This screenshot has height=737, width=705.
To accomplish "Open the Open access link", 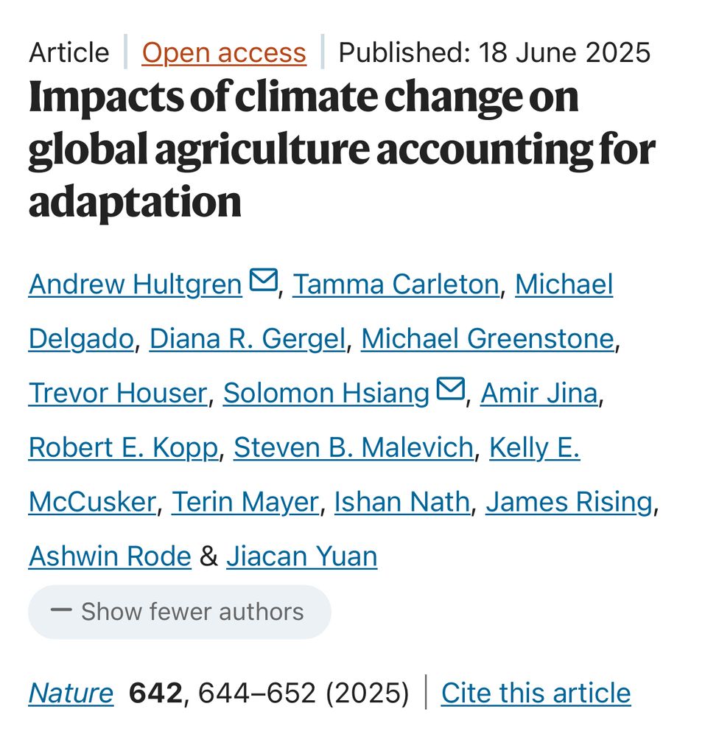I will click(224, 52).
